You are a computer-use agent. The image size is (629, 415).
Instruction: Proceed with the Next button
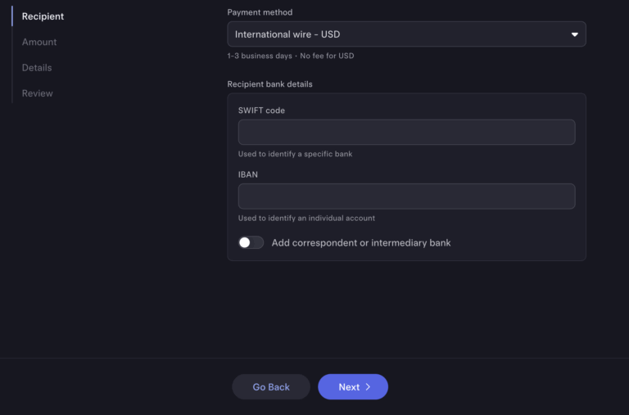click(x=352, y=387)
